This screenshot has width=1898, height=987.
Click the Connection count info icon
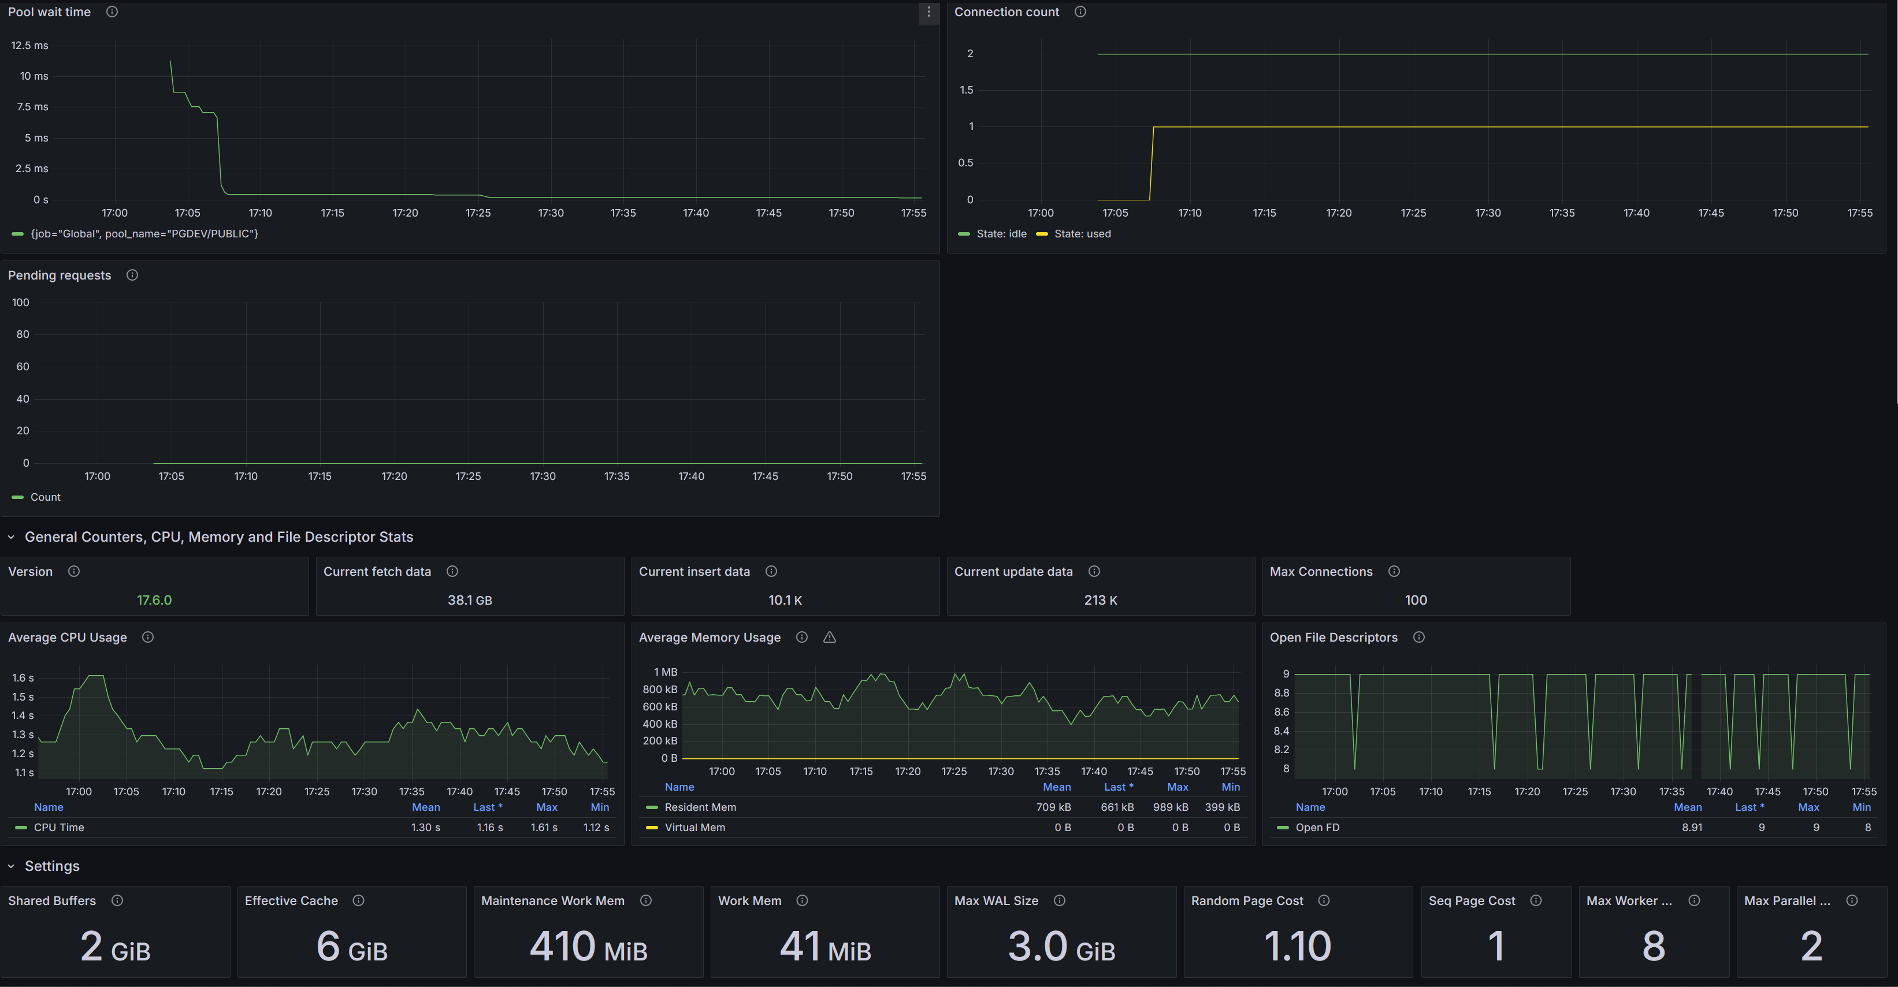click(x=1080, y=12)
